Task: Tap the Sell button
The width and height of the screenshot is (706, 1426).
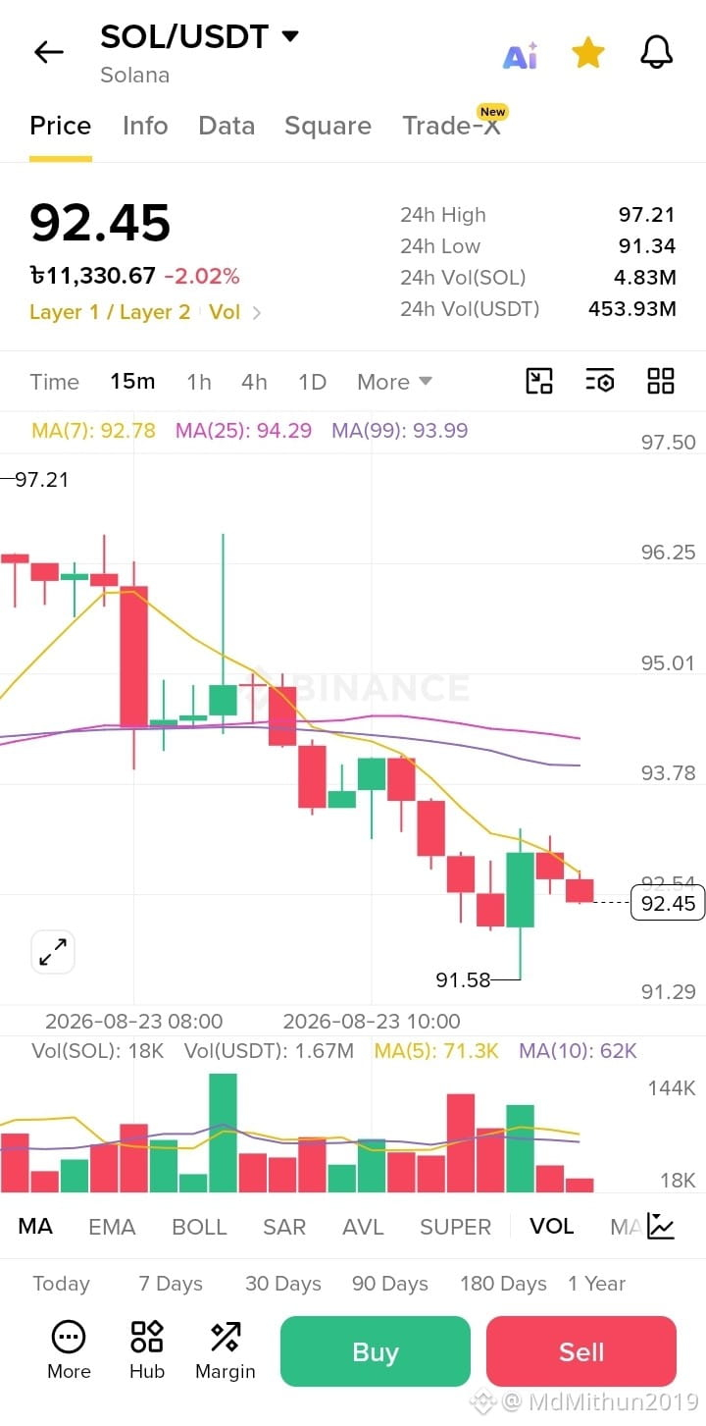Action: click(581, 1351)
